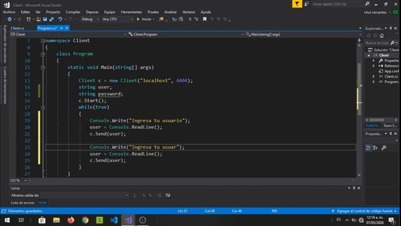The width and height of the screenshot is (401, 226).
Task: Open the Archivo menu
Action: point(9,12)
